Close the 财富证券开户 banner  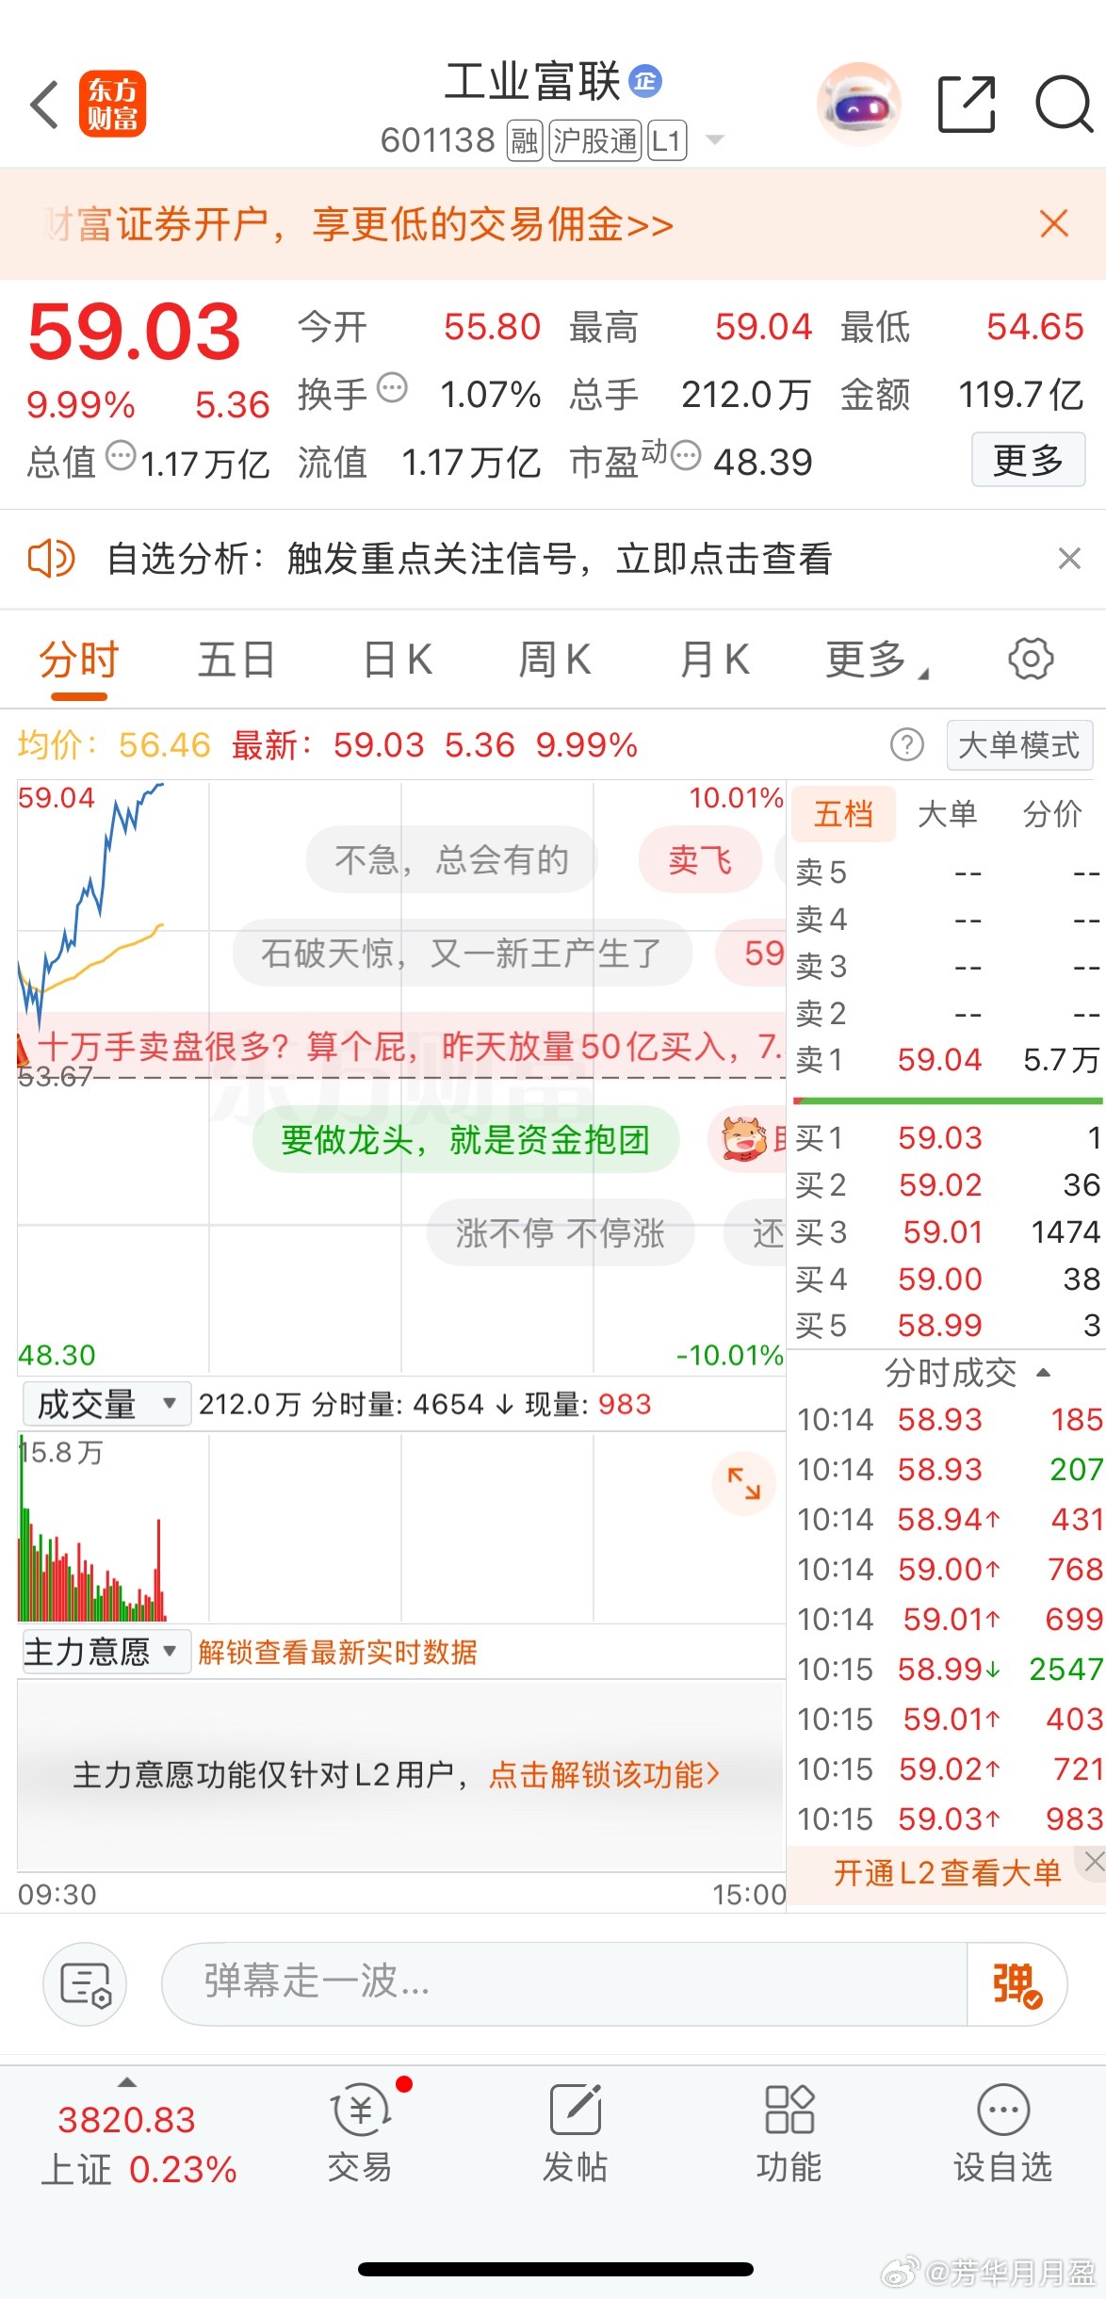(1053, 224)
